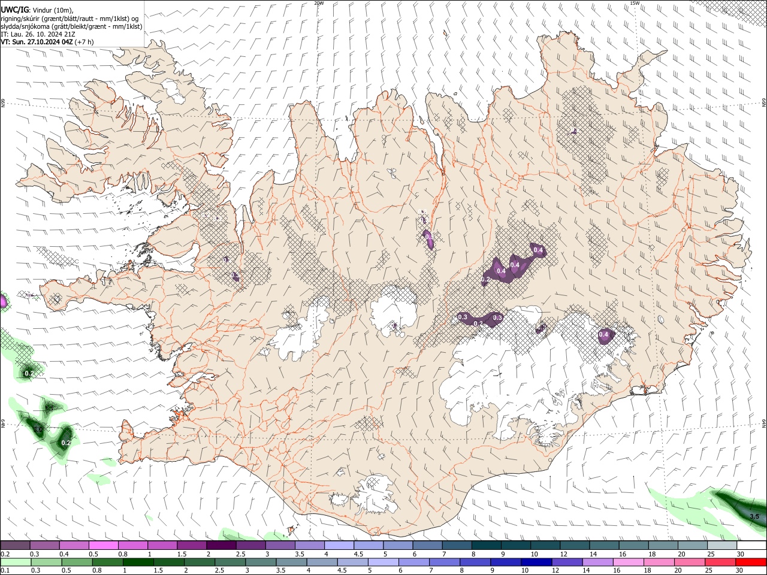The height and width of the screenshot is (575, 767).
Task: Click the light pink 16 mm rain swatch
Action: click(629, 562)
